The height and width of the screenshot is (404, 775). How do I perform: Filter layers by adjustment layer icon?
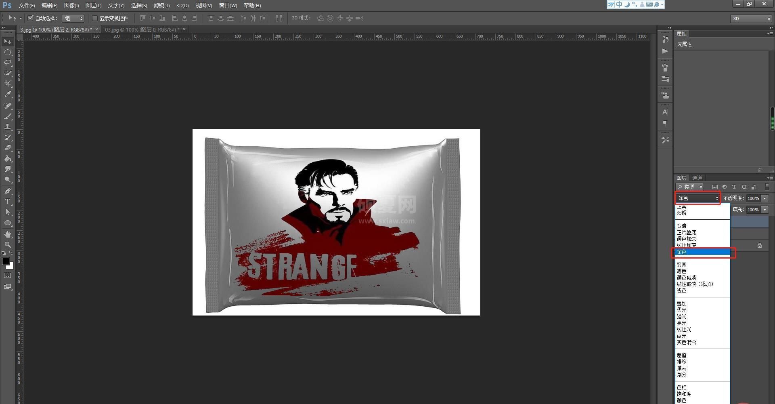click(725, 187)
